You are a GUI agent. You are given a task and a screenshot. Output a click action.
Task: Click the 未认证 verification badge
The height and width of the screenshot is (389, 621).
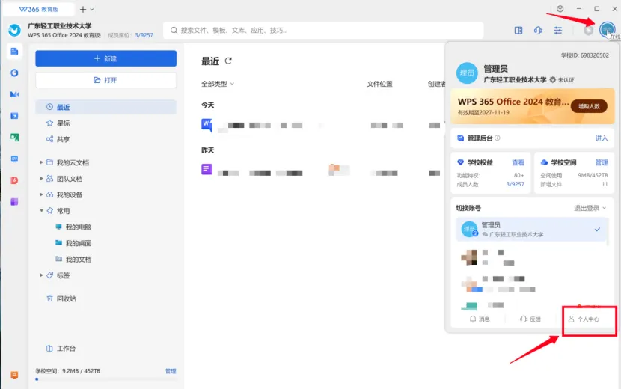pyautogui.click(x=562, y=79)
